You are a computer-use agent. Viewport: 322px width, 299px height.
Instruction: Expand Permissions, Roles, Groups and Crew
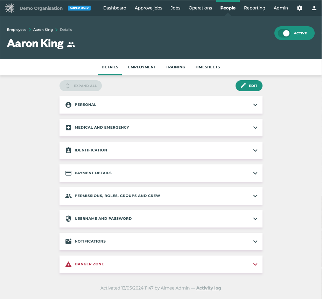(255, 196)
